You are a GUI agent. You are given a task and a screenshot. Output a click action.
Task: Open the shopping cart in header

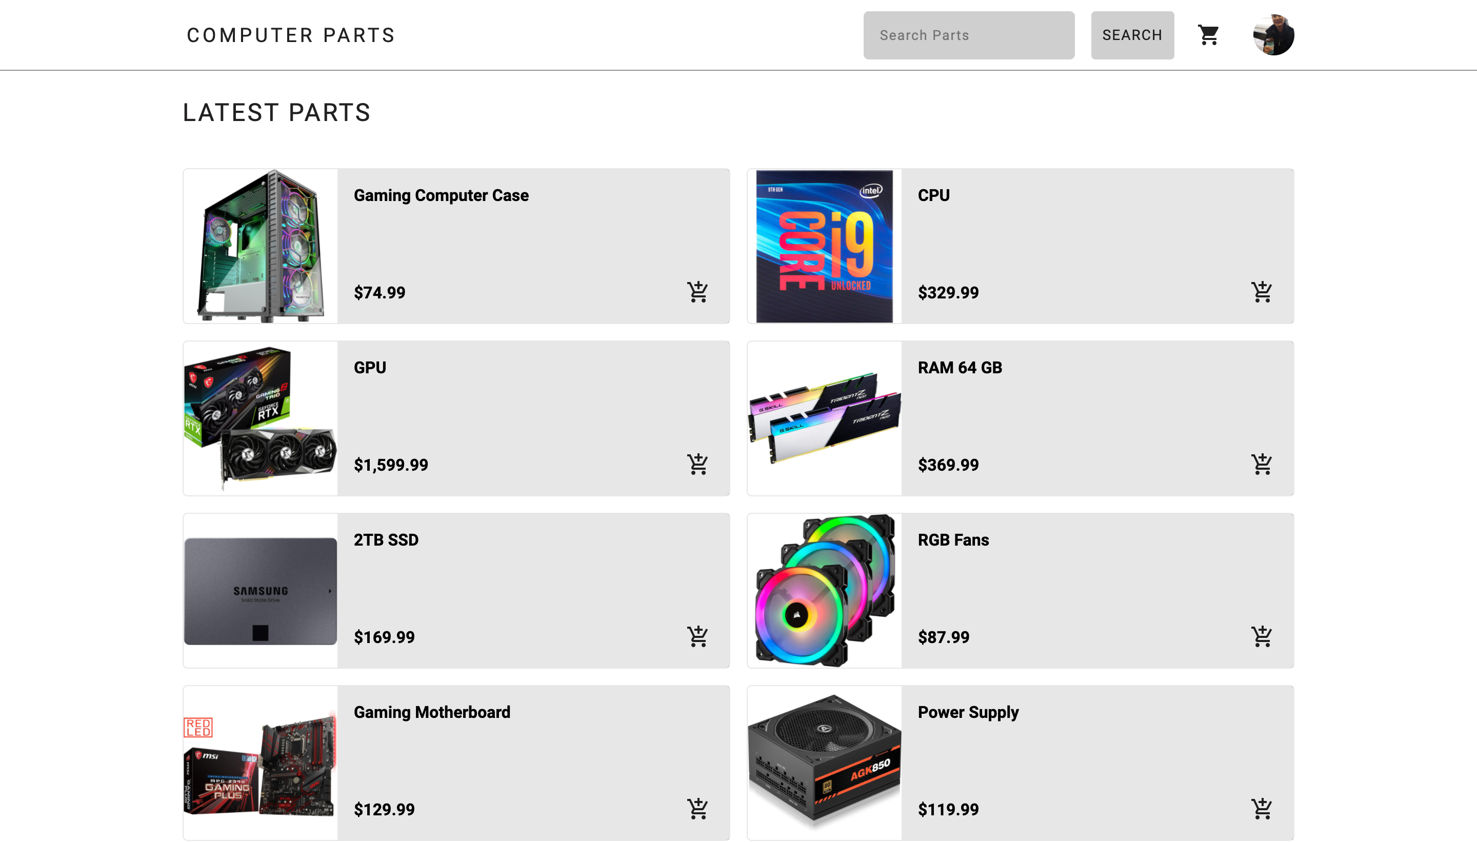click(1208, 35)
